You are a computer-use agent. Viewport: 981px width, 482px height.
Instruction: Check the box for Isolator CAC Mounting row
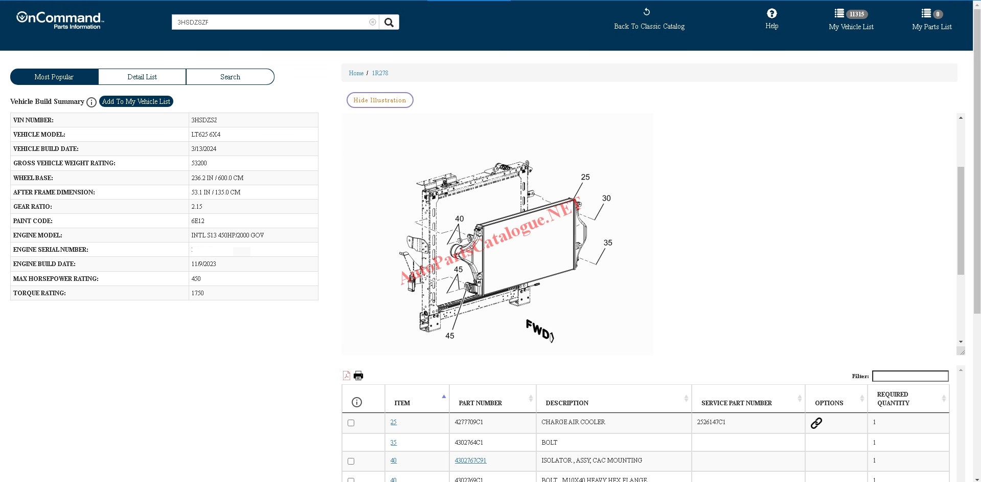pos(351,462)
